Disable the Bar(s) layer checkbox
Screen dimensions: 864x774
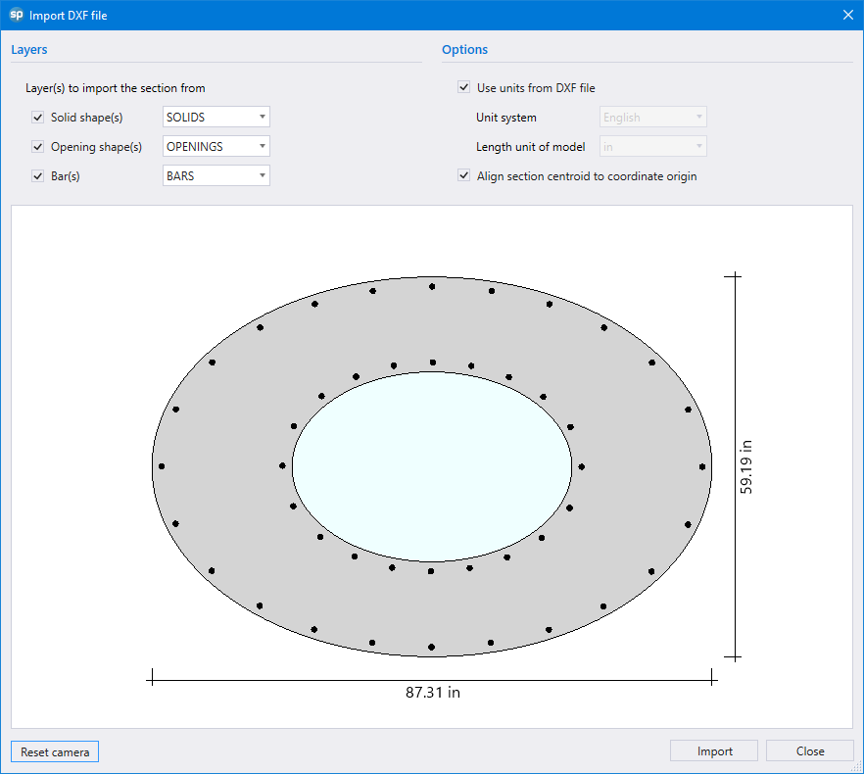click(x=38, y=176)
